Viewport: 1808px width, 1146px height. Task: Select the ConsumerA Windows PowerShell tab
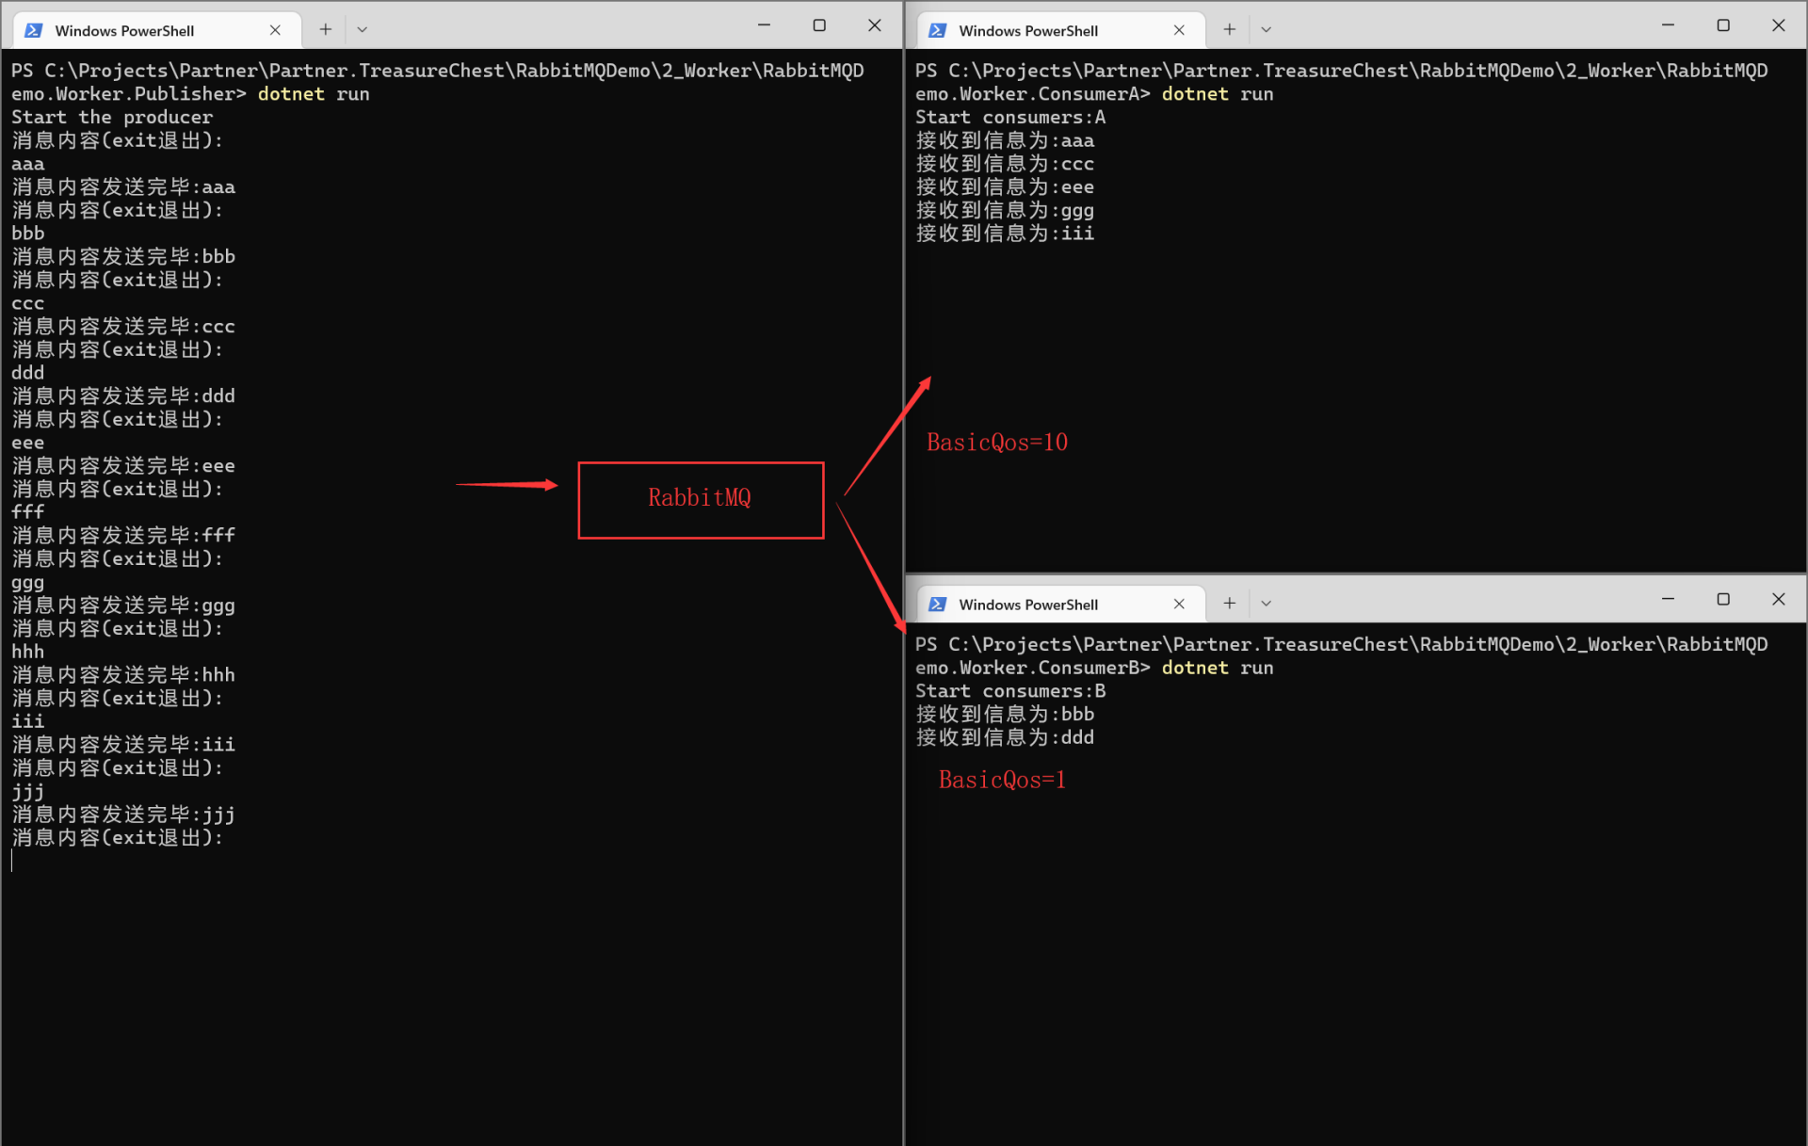click(x=1045, y=30)
